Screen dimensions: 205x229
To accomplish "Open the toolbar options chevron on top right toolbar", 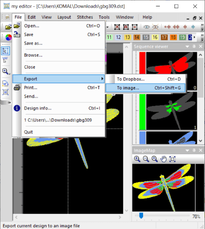I will (202, 27).
